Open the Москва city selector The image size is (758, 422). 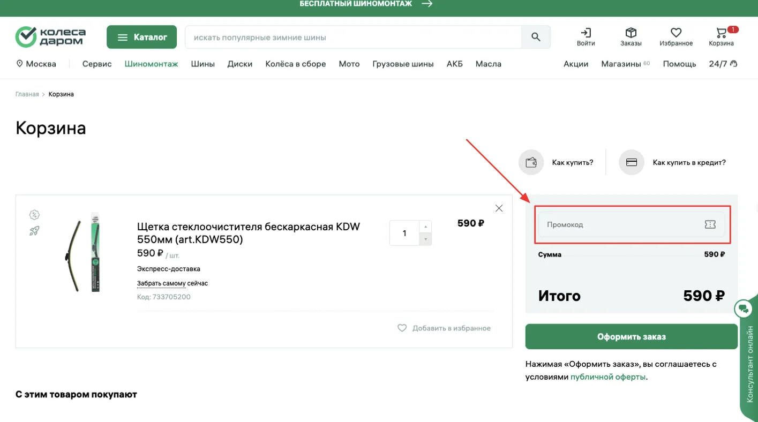36,63
